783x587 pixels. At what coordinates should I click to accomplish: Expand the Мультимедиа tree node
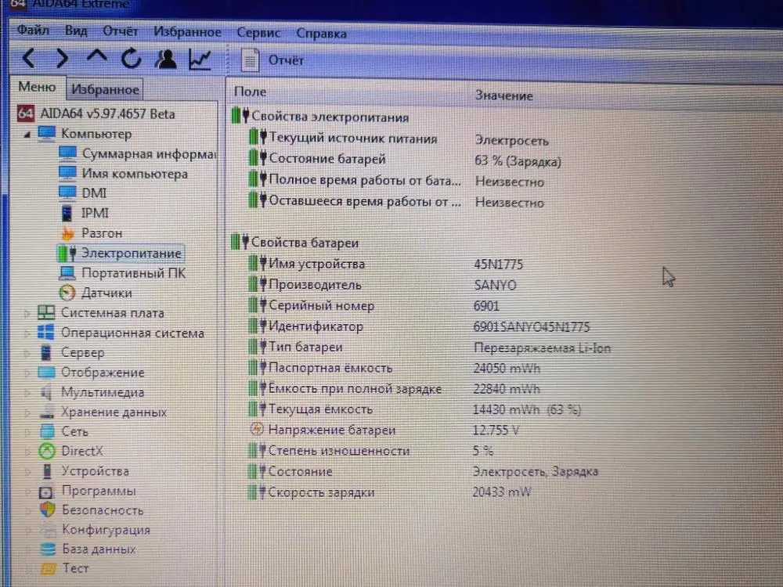pos(27,392)
